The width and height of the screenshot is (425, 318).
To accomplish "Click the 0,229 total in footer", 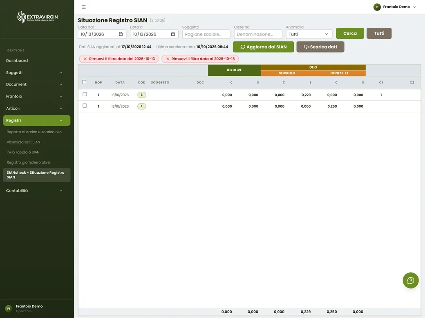I will click(x=306, y=312).
